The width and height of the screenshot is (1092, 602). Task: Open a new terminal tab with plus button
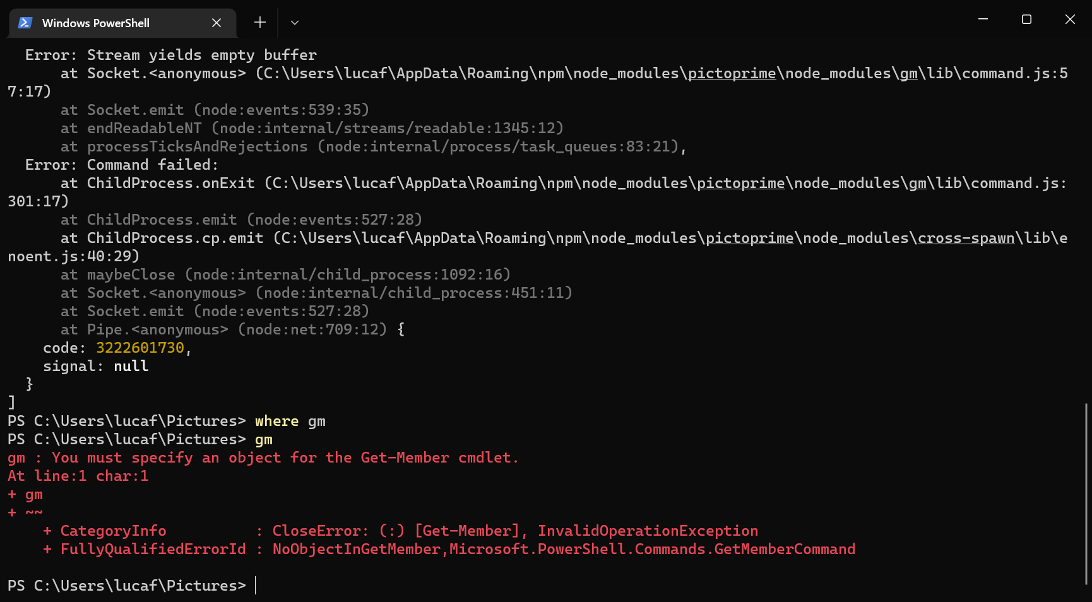click(259, 22)
